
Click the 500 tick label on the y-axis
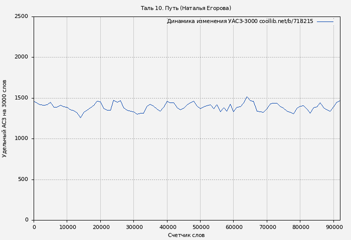pos(24,179)
